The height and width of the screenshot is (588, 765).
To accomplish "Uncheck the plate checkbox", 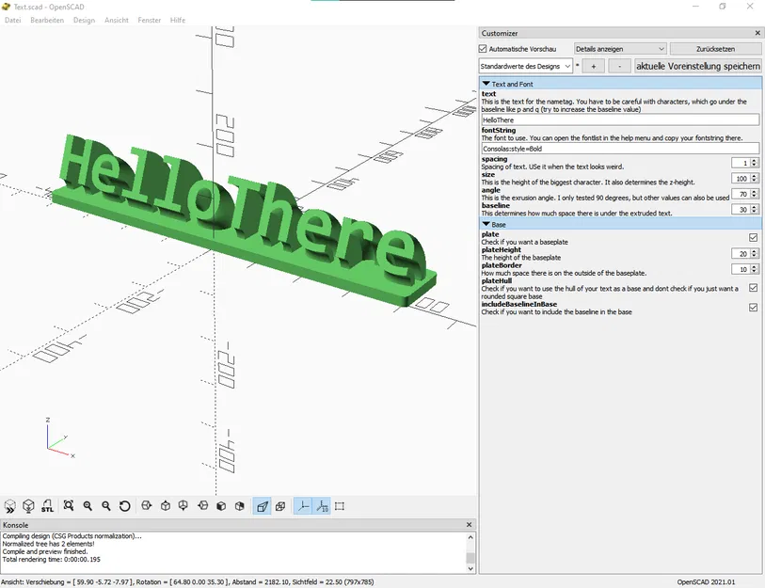I will pos(753,237).
